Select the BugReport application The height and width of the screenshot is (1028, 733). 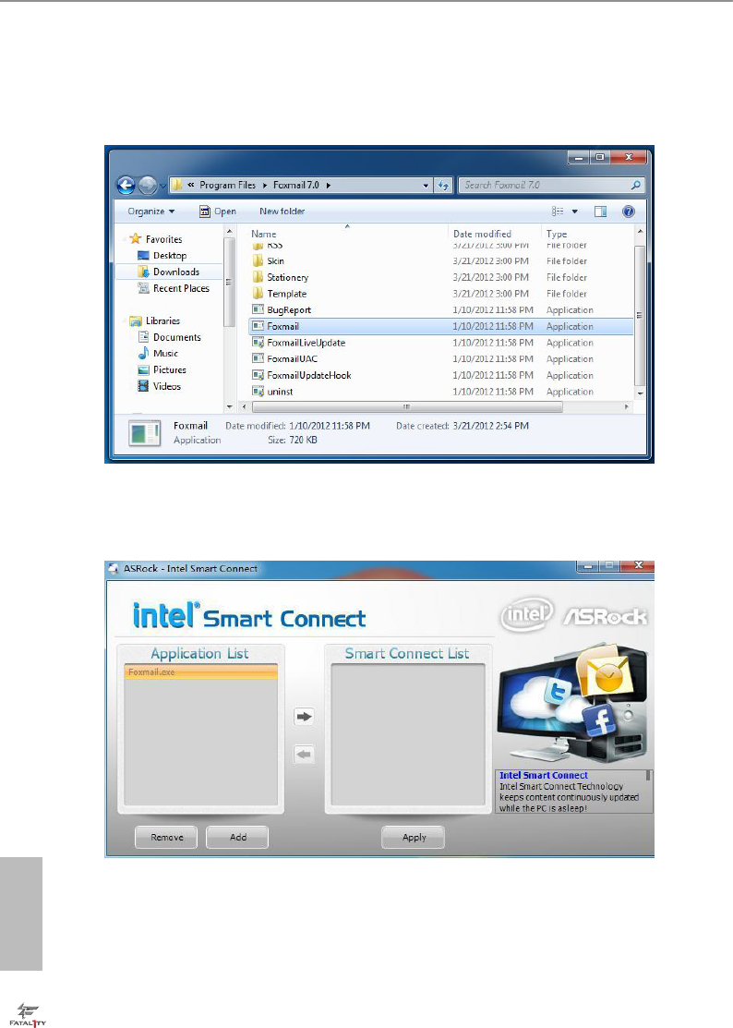click(x=289, y=310)
